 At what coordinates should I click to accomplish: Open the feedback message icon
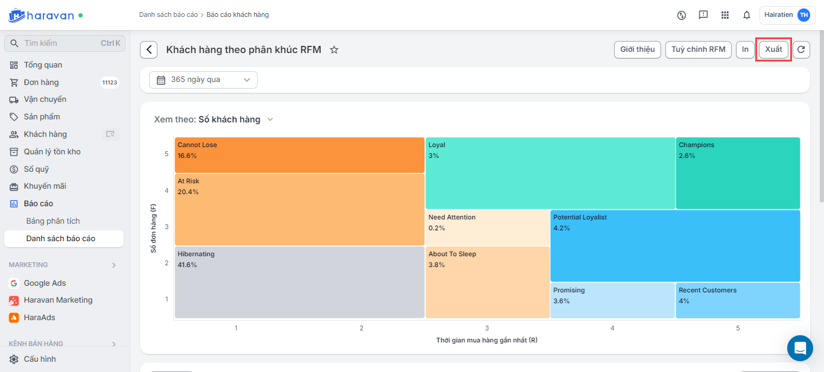703,15
